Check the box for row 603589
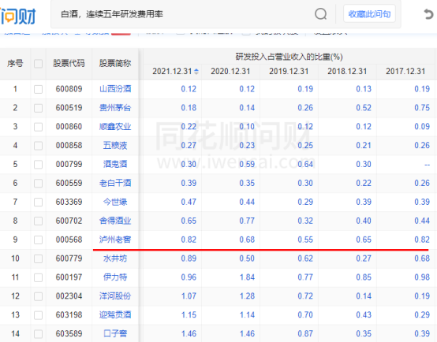 (38, 334)
